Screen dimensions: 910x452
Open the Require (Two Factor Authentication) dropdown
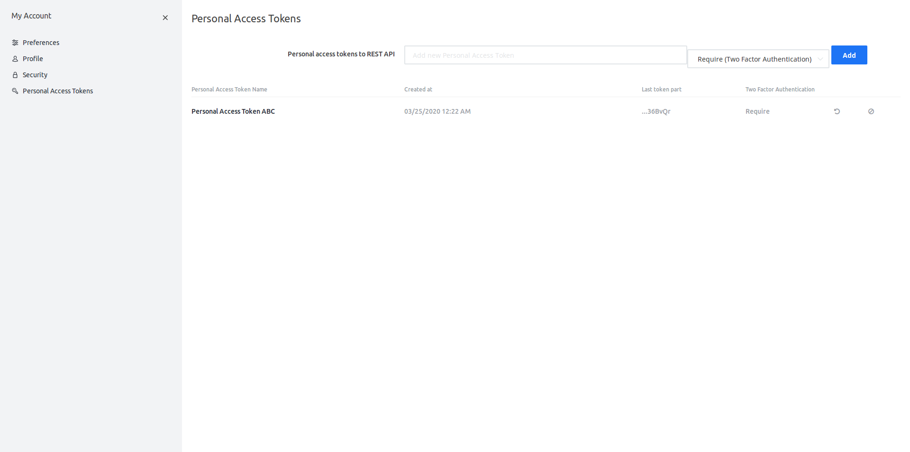pos(757,59)
